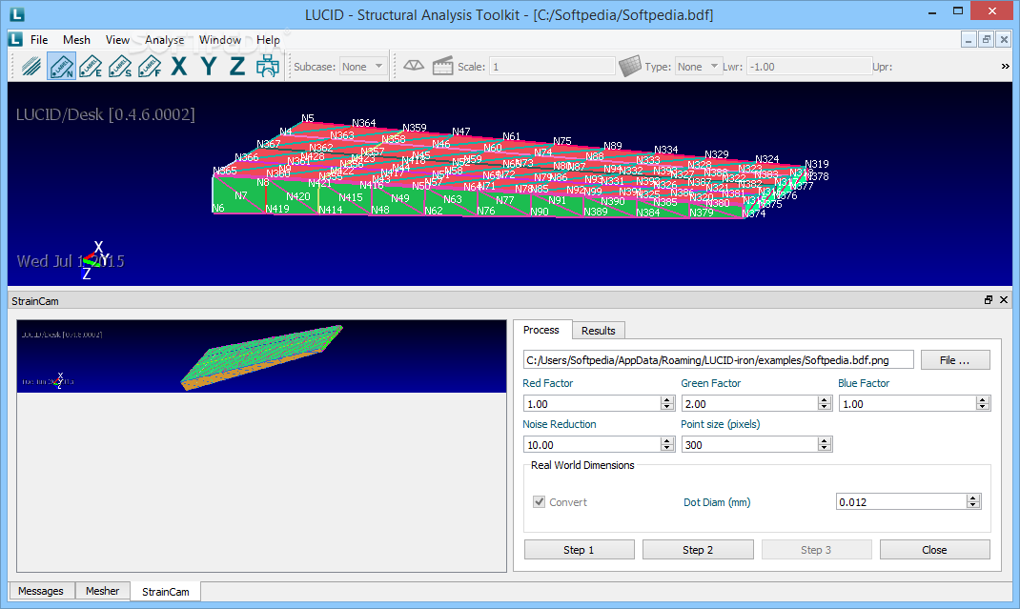Open the Help menu
This screenshot has height=609, width=1020.
268,40
